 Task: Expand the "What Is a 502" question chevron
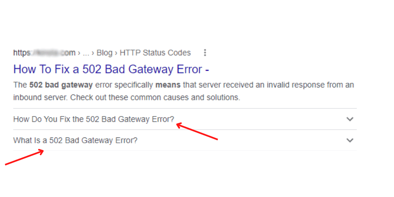(350, 140)
